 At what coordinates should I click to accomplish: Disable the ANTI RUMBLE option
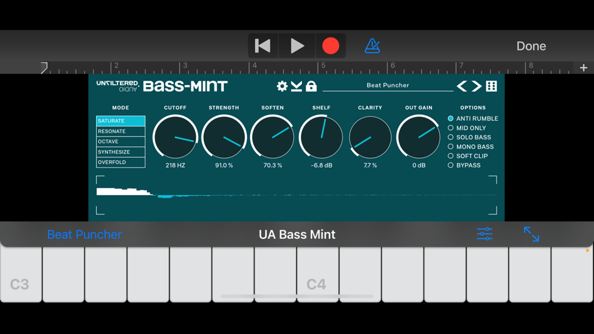click(x=473, y=119)
